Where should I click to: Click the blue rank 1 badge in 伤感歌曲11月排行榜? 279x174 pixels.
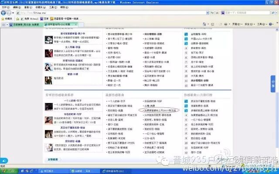tap(186, 101)
